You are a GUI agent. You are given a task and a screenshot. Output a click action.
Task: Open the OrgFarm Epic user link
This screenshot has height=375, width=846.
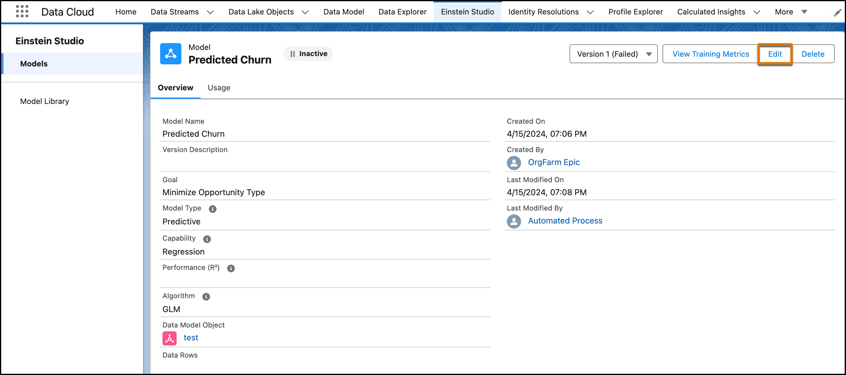[554, 162]
